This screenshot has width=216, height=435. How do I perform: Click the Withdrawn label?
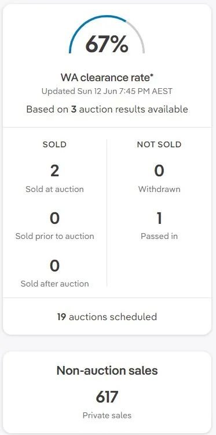159,189
